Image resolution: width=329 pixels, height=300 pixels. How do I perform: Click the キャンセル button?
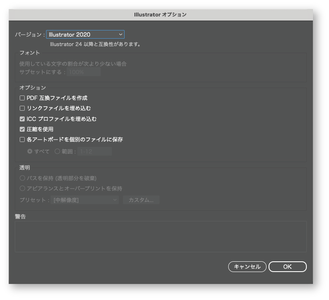point(247,267)
